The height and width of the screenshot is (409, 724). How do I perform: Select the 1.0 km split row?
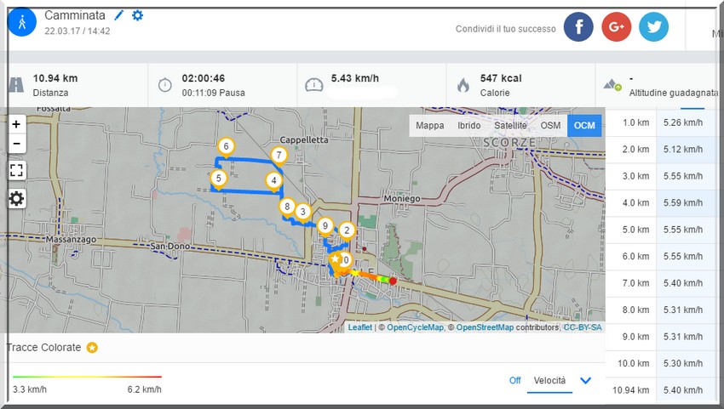coord(662,122)
